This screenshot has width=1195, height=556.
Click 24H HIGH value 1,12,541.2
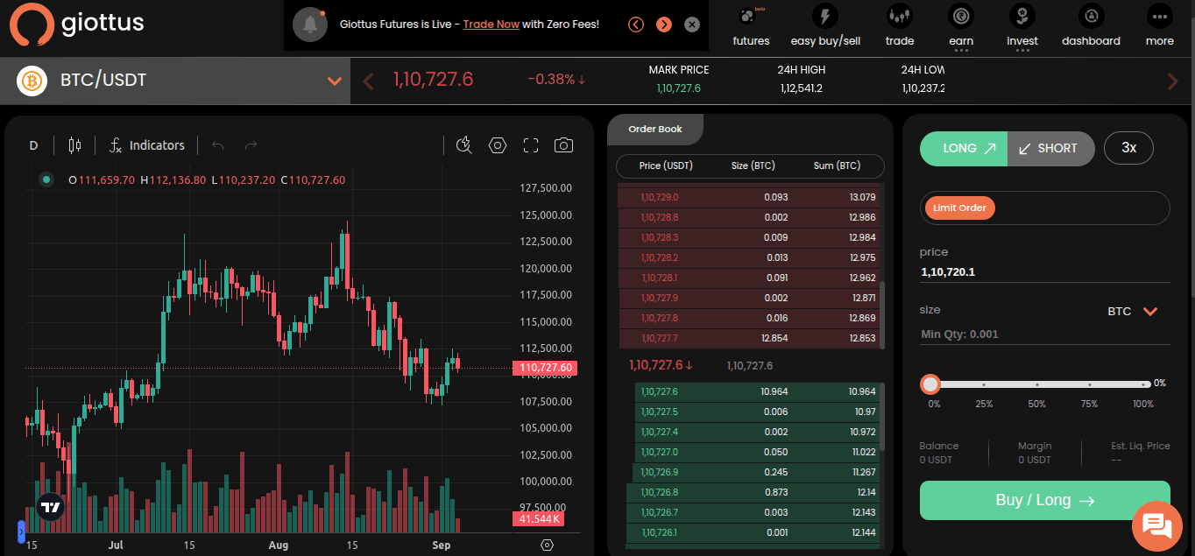point(802,88)
